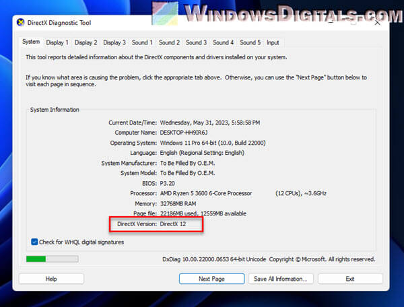Image resolution: width=404 pixels, height=307 pixels.
Task: Click the DirectX Version value 'DirectX 12'
Action: 173,224
